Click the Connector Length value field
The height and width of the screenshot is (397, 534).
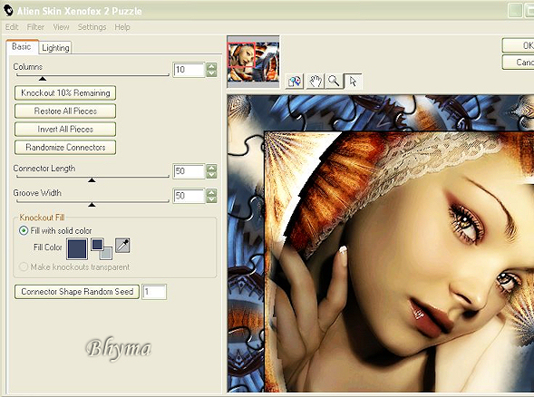pos(189,171)
